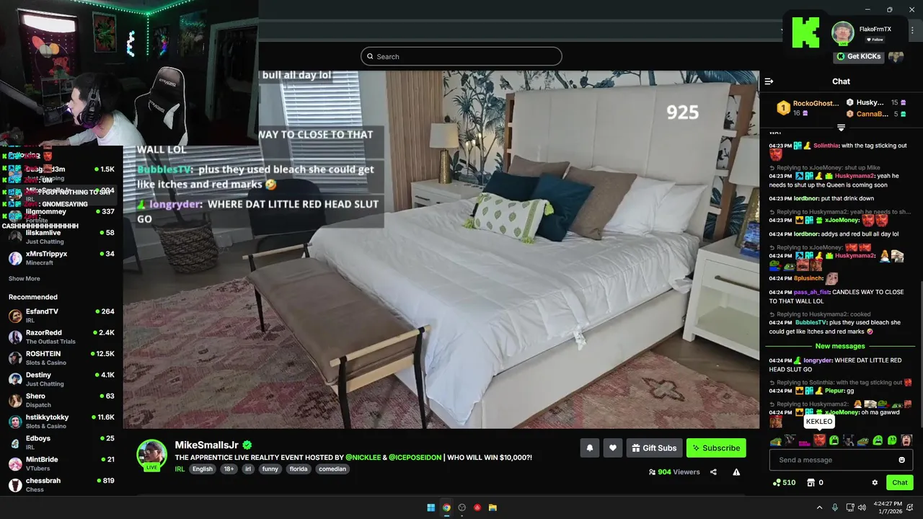Click the lowercase irl tag
Image resolution: width=923 pixels, height=519 pixels.
[x=247, y=469]
